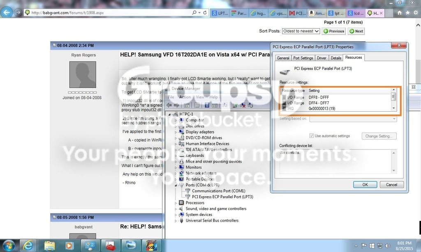
Task: Click the Action Center flag tray icon
Action: point(364,245)
